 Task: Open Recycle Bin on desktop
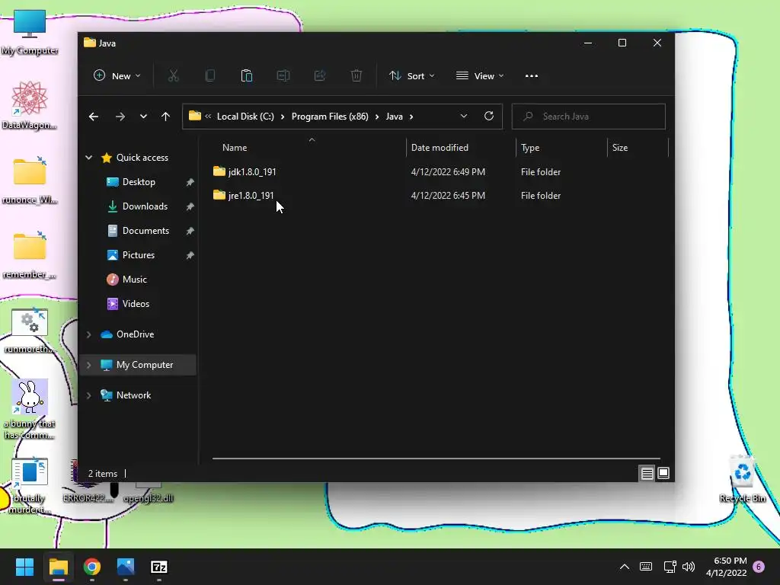[x=742, y=480]
